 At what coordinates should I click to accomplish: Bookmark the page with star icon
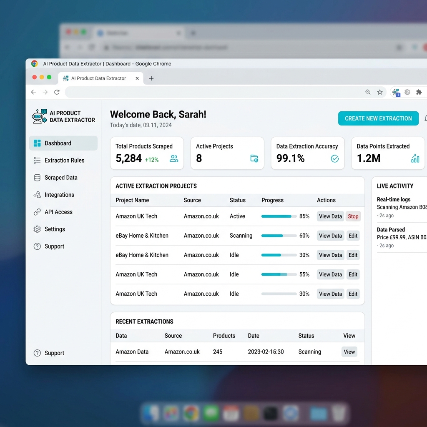tap(380, 92)
